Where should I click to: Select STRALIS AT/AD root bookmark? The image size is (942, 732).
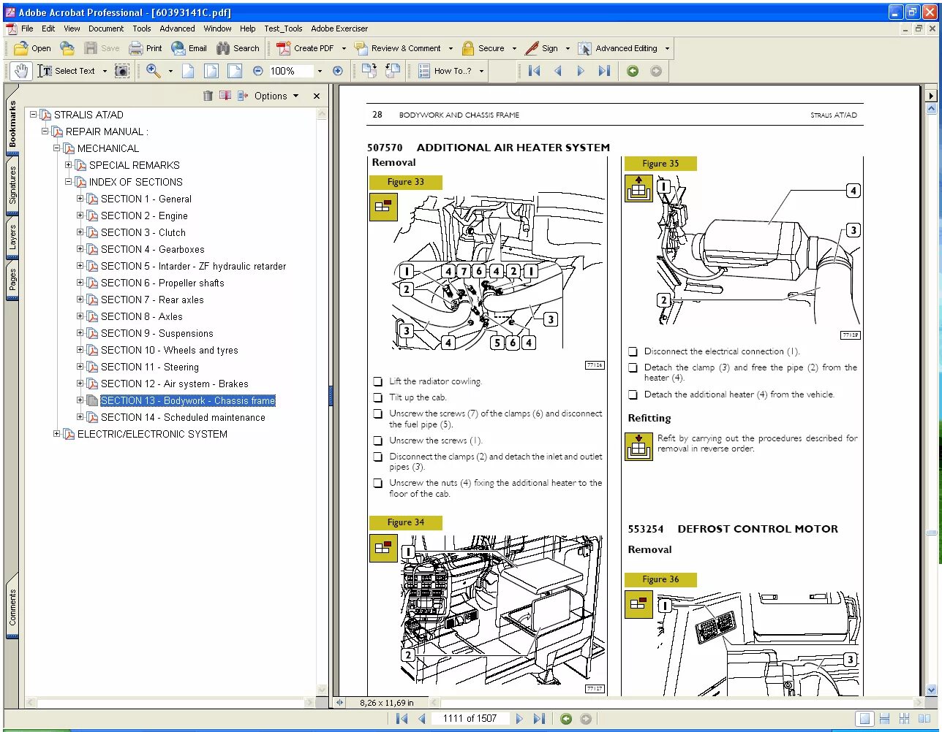tap(88, 115)
